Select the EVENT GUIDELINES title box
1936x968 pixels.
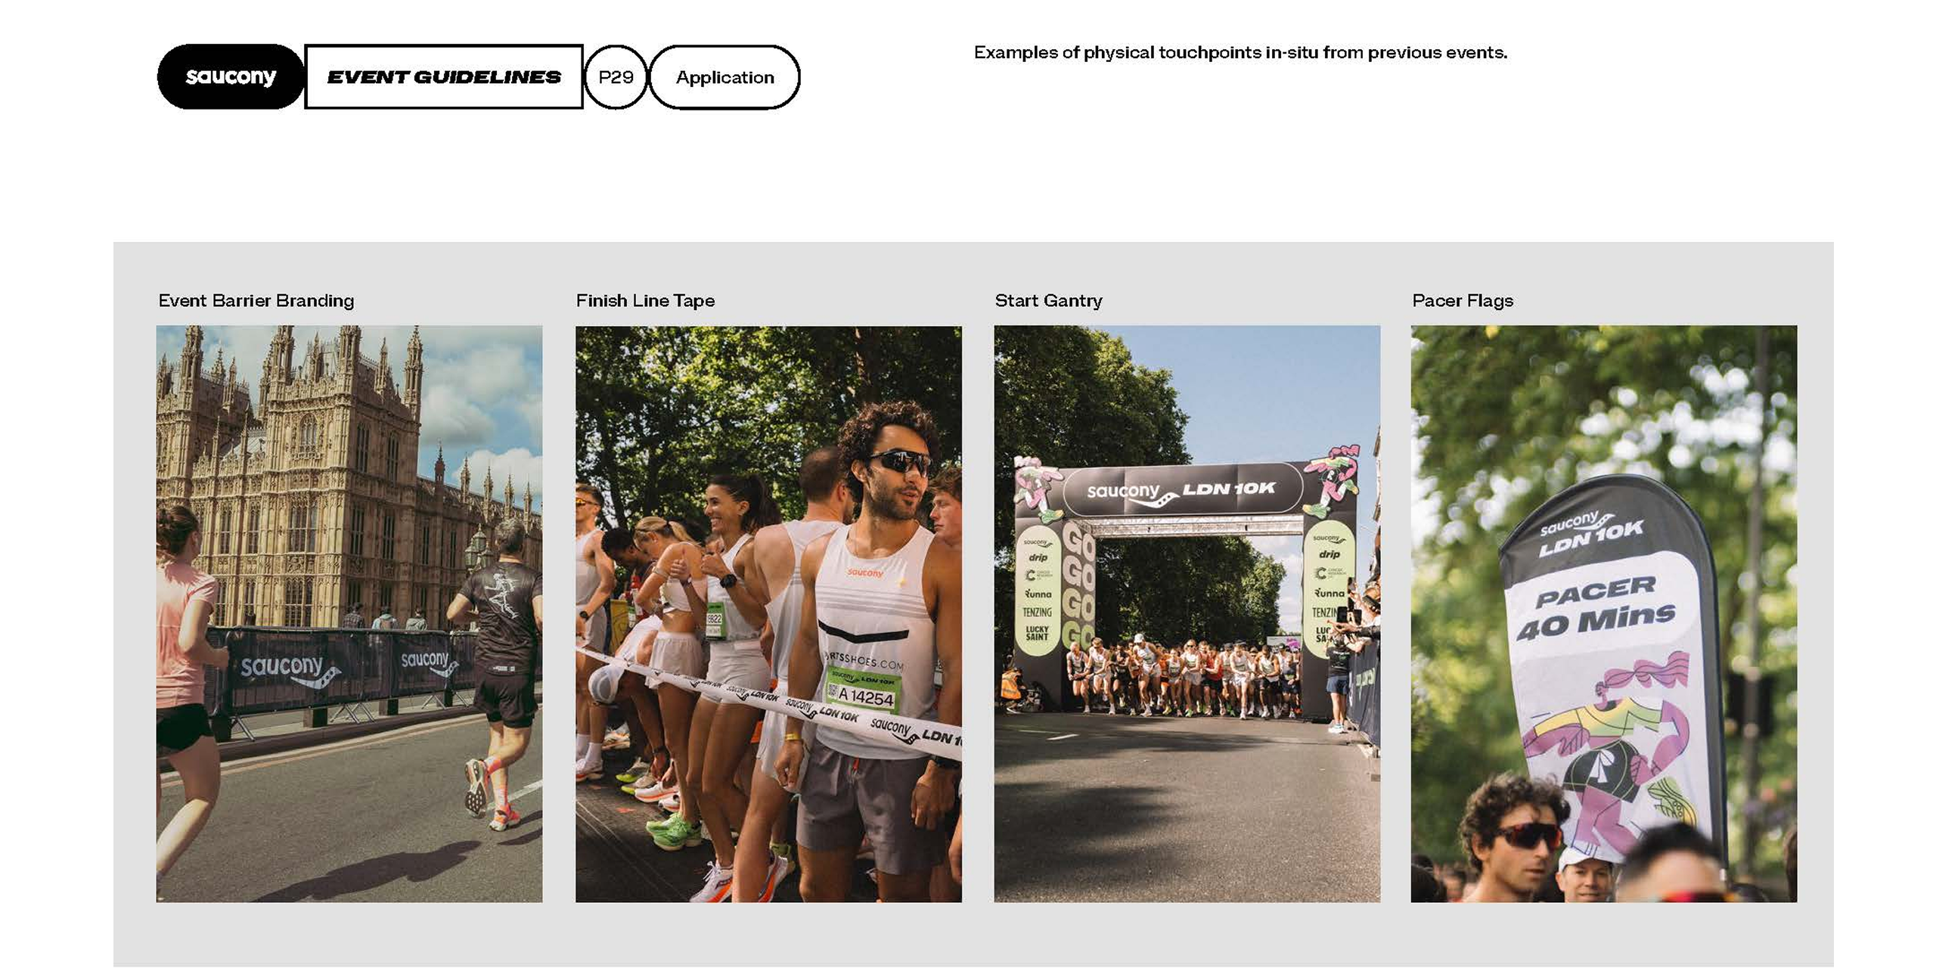tap(443, 76)
